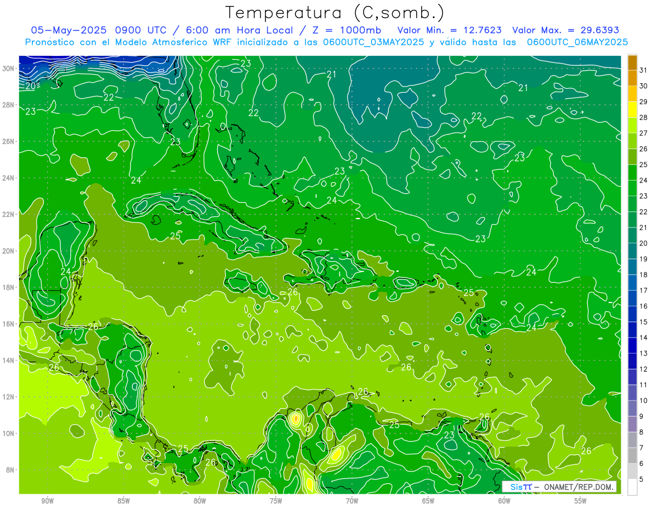Viewport: 658px width, 508px height.
Task: Select the 16N latitude axis label
Action: point(9,324)
